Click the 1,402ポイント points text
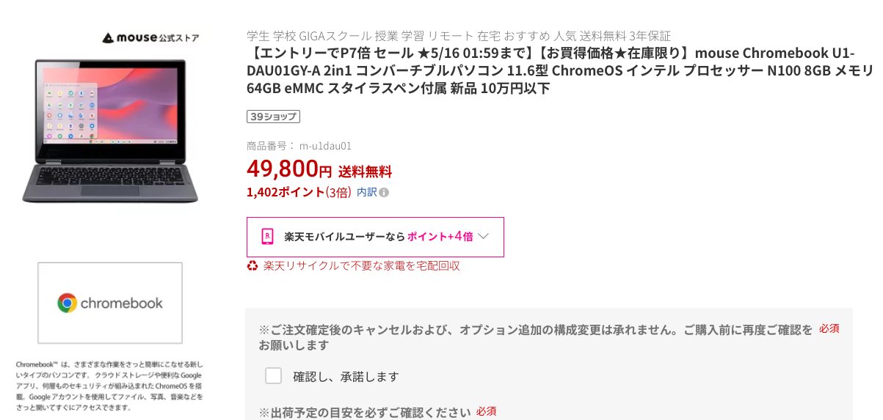 (286, 192)
